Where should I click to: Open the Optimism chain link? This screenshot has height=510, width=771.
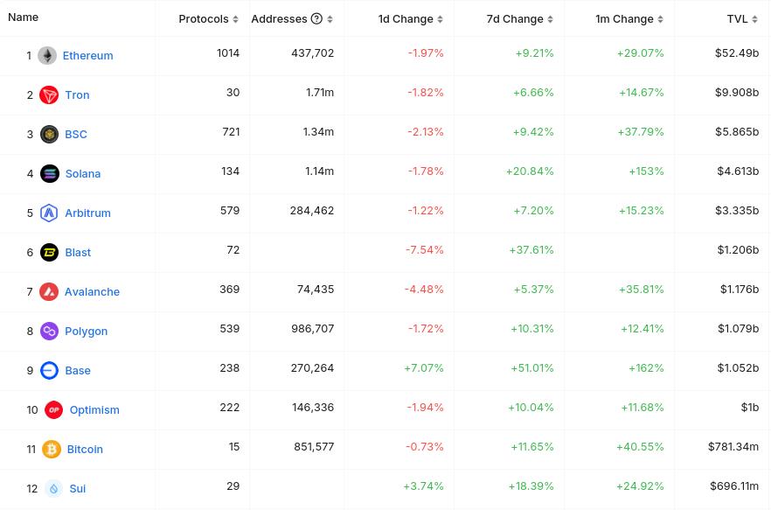94,409
